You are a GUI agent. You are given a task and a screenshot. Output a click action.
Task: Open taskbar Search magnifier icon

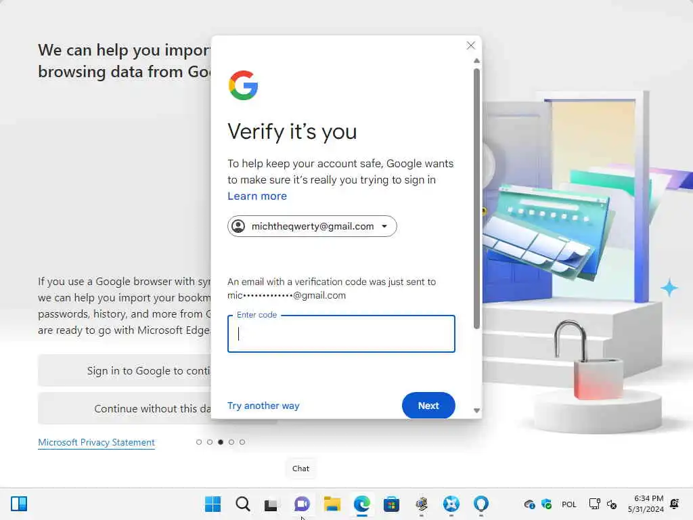tap(243, 504)
